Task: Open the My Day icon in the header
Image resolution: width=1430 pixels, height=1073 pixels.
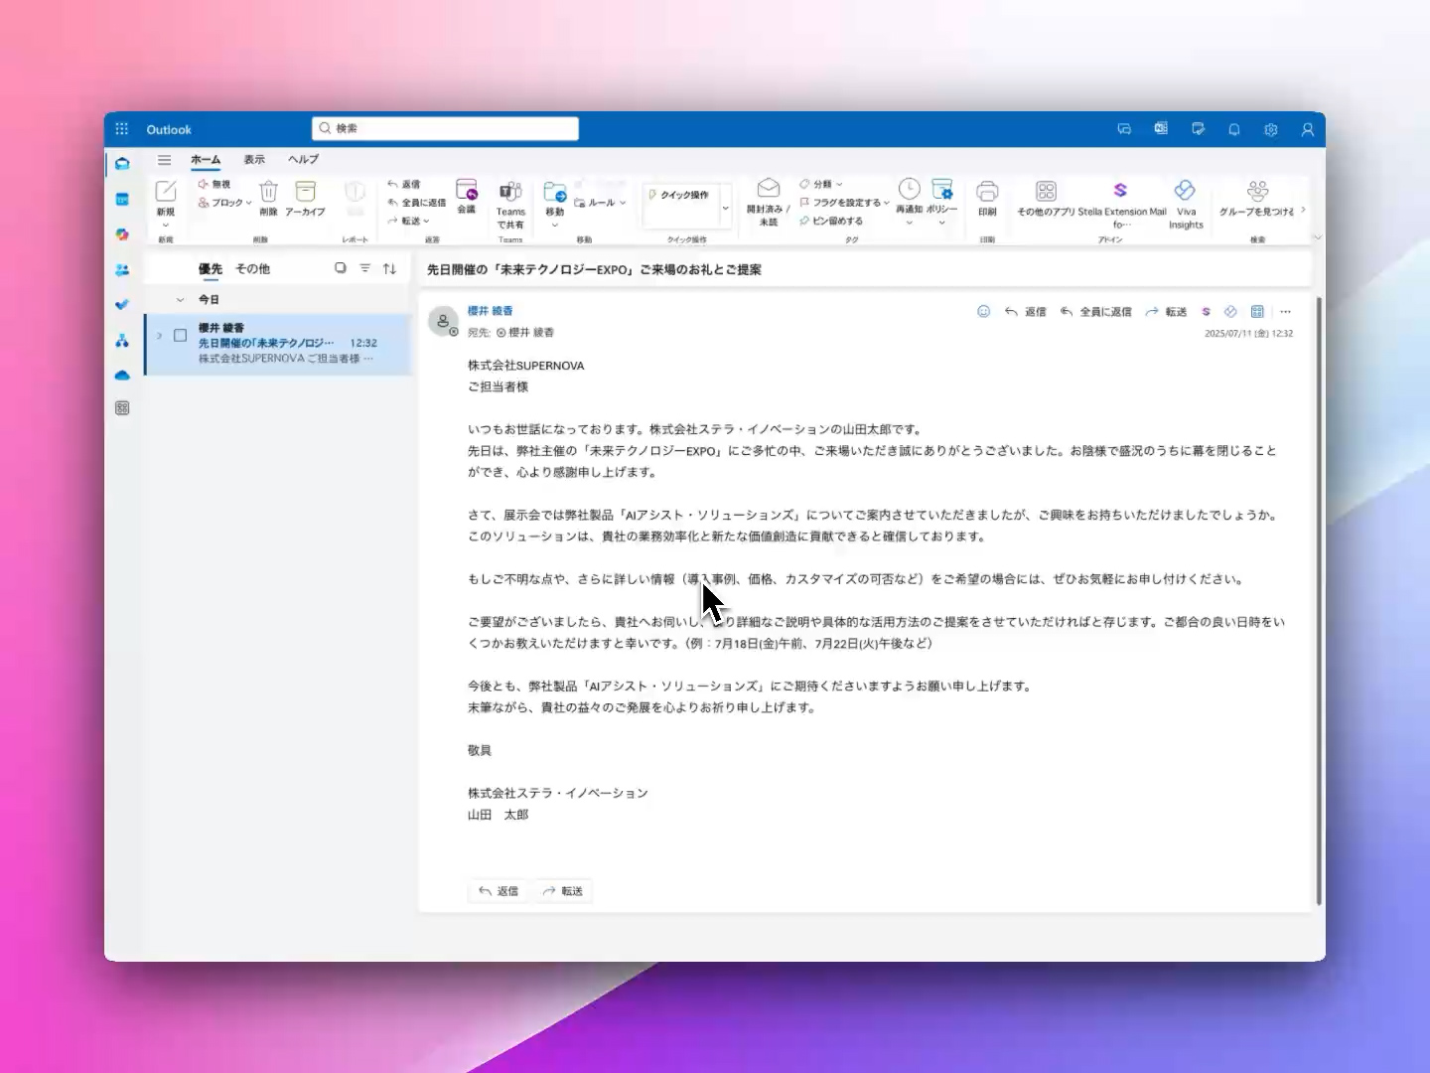Action: (1198, 129)
